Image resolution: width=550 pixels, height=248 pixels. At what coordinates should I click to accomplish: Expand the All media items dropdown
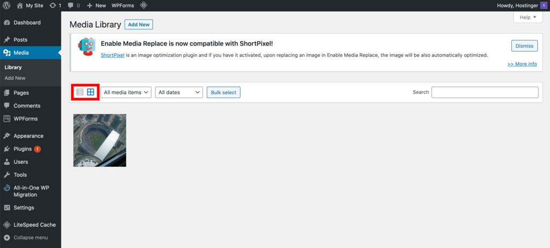(x=126, y=92)
